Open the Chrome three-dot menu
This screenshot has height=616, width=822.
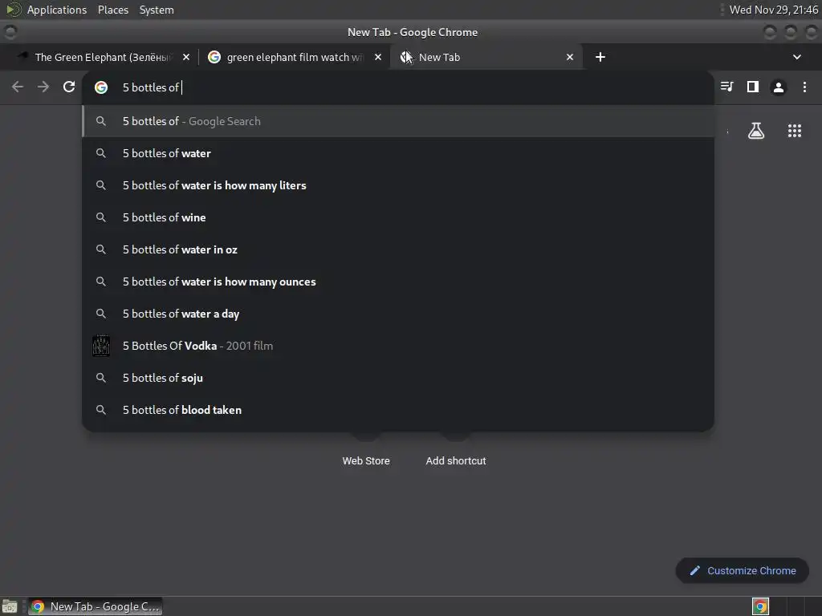(x=804, y=87)
